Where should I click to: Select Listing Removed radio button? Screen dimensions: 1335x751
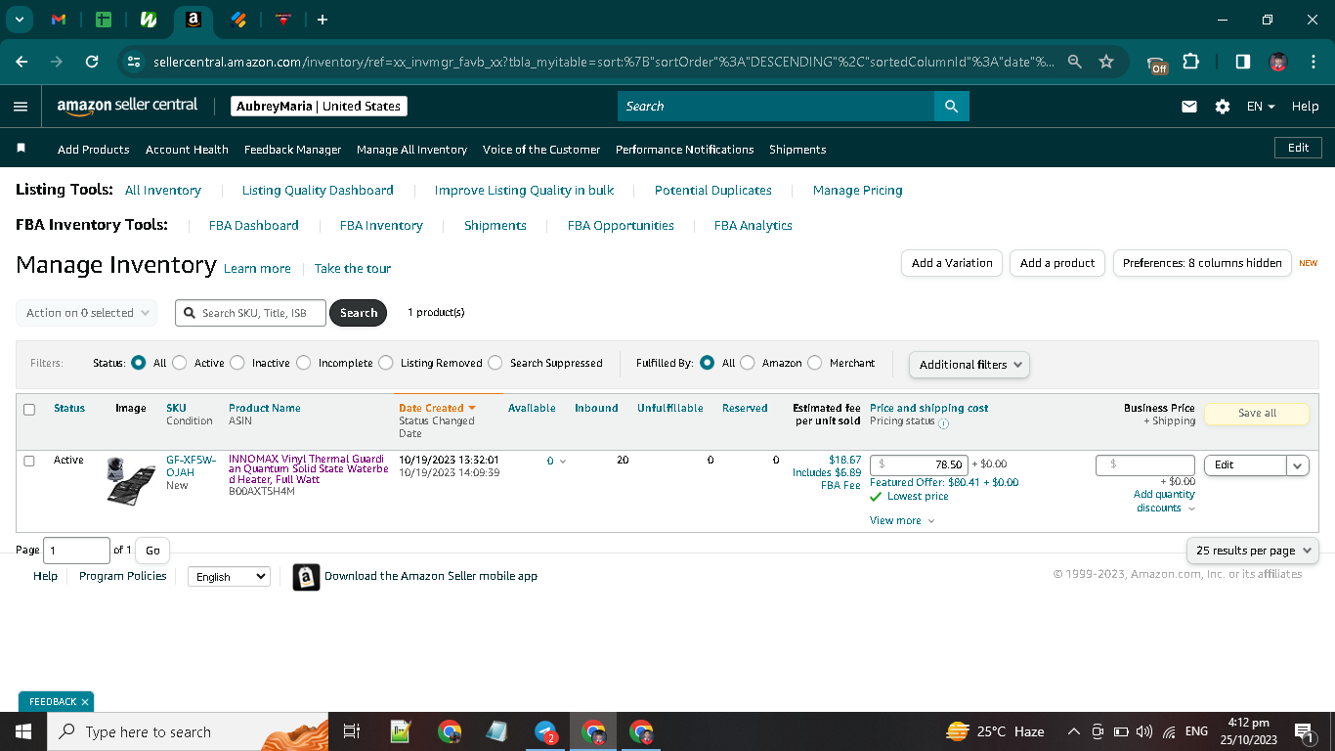tap(386, 363)
